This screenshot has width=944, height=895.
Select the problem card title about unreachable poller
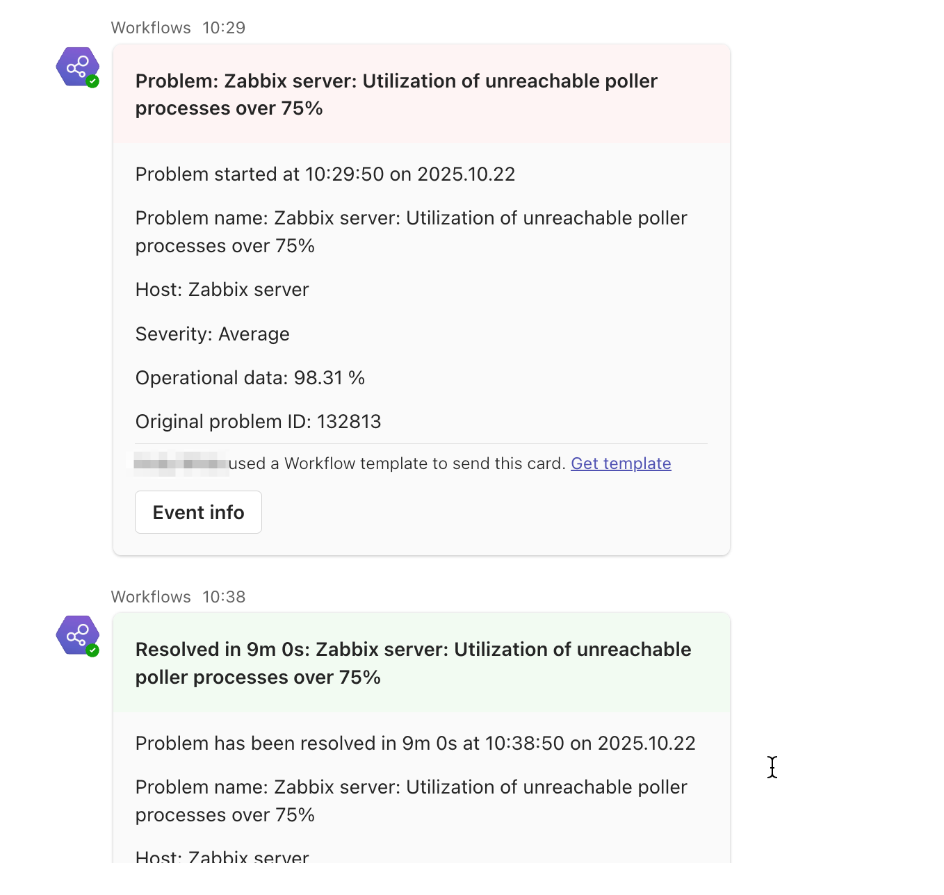396,95
